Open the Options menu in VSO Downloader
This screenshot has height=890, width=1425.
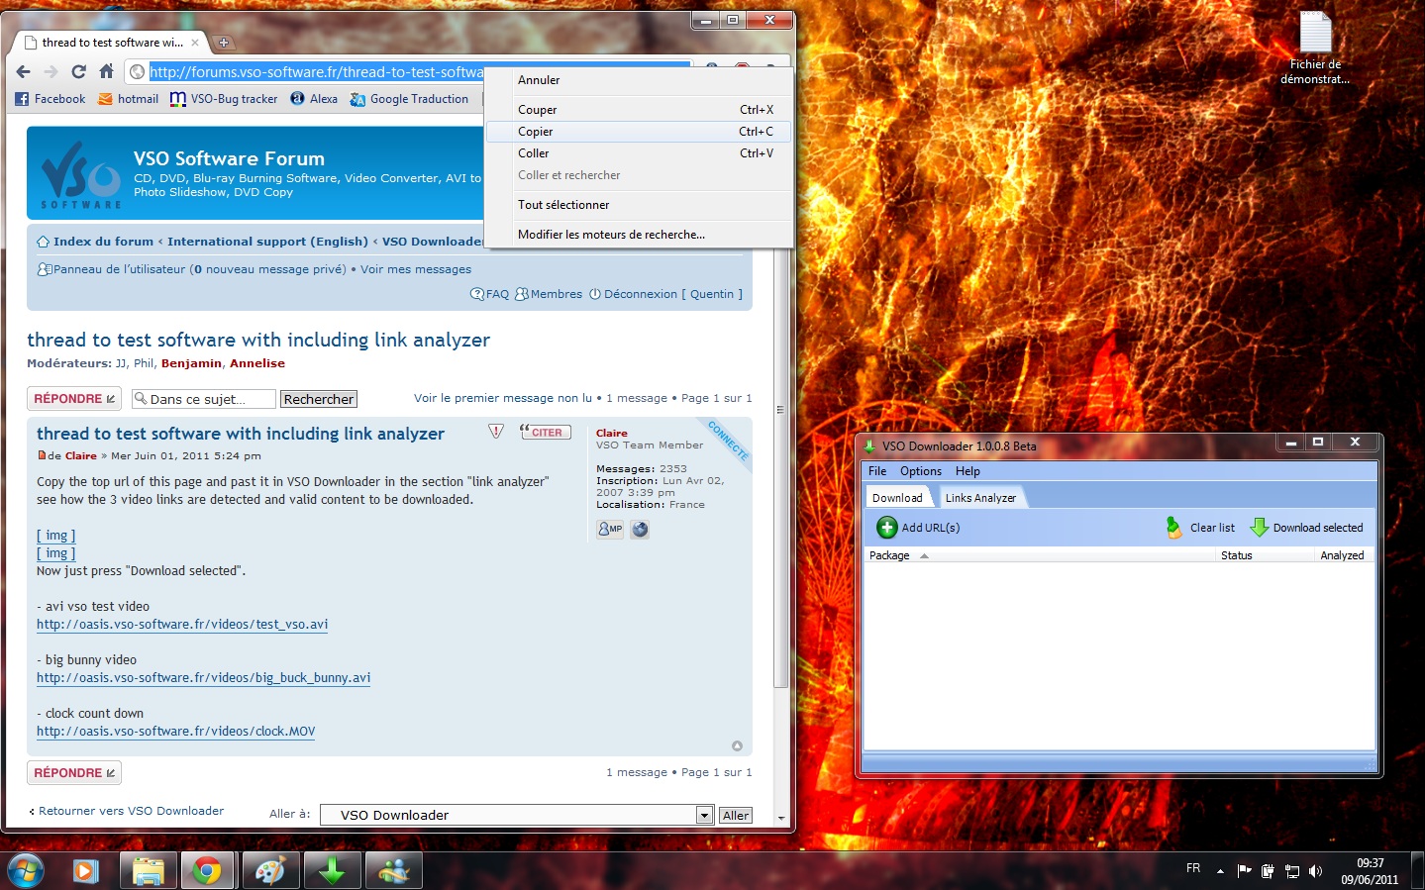[x=921, y=471]
